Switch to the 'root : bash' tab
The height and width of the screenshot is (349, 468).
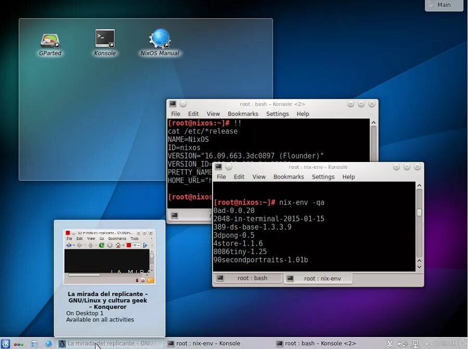point(248,278)
